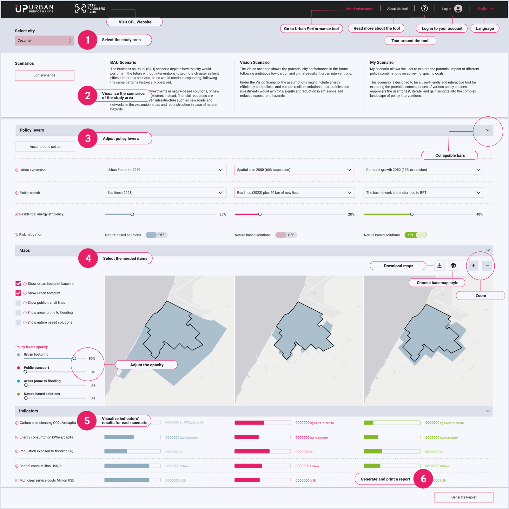The height and width of the screenshot is (509, 509).
Task: Click the Urban expansion info icon
Action: point(17,170)
